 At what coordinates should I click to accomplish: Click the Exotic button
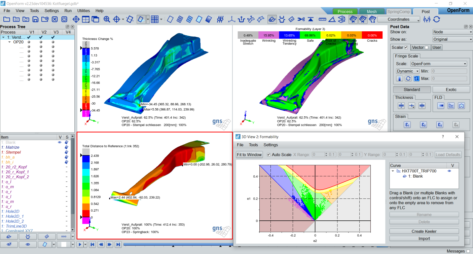pyautogui.click(x=451, y=89)
